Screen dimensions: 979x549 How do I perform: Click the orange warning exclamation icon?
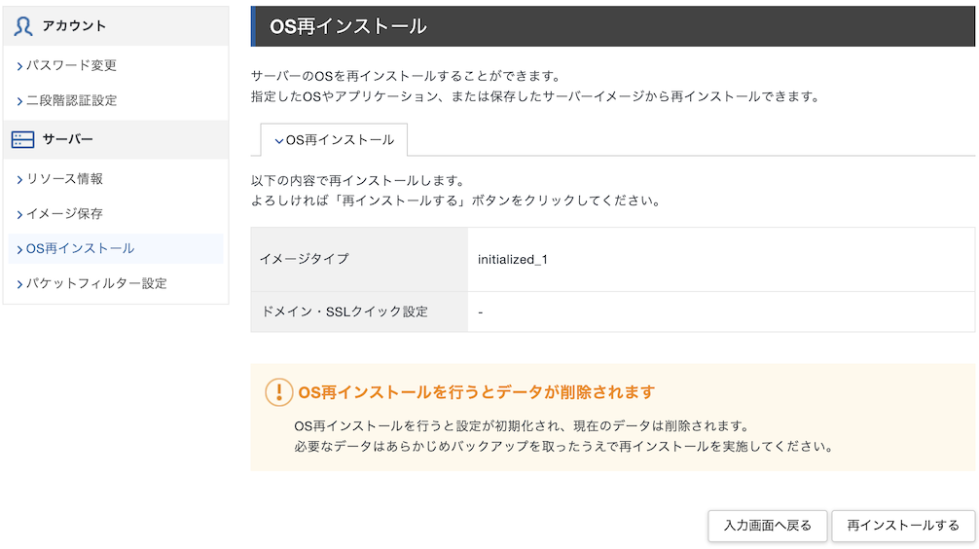click(x=278, y=392)
